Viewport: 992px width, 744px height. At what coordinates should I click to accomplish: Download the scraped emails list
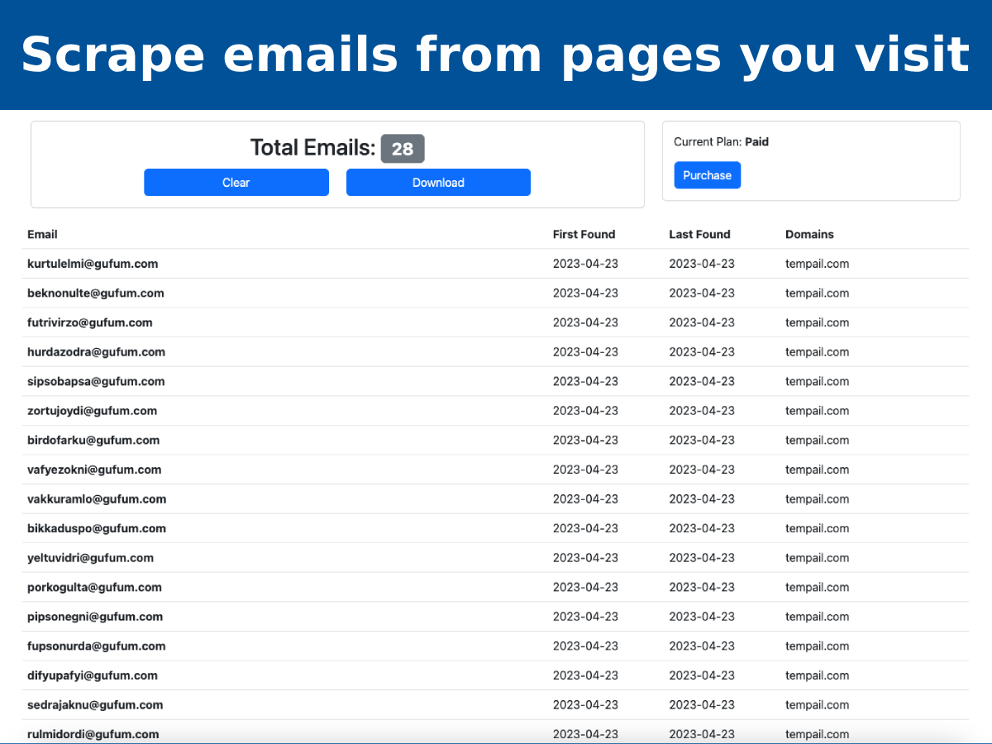click(x=438, y=183)
